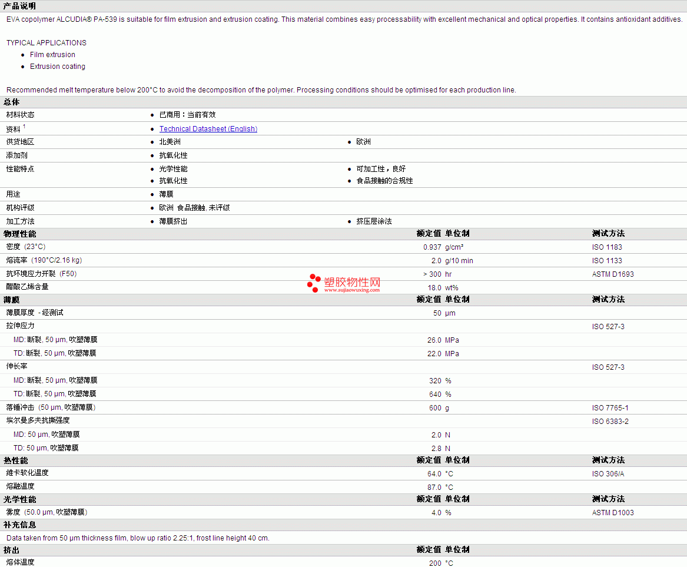Click the > 300 hr value
Screen dimensions: 687x567
point(437,275)
